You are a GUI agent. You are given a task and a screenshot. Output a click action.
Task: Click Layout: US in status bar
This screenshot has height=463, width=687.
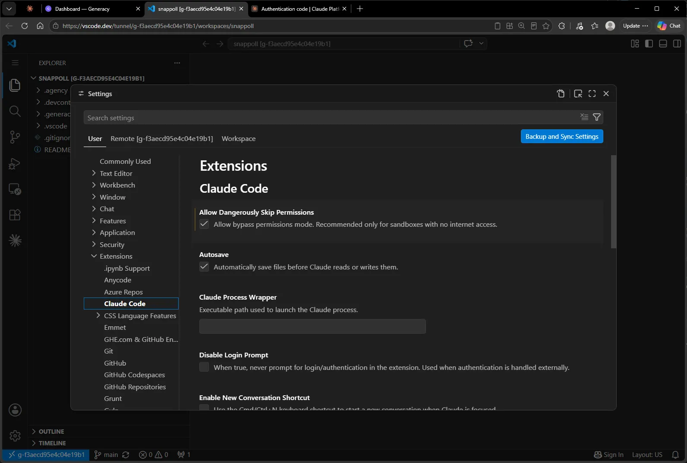point(647,455)
